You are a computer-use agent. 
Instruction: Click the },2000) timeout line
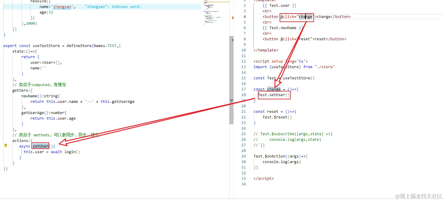tap(29, 23)
